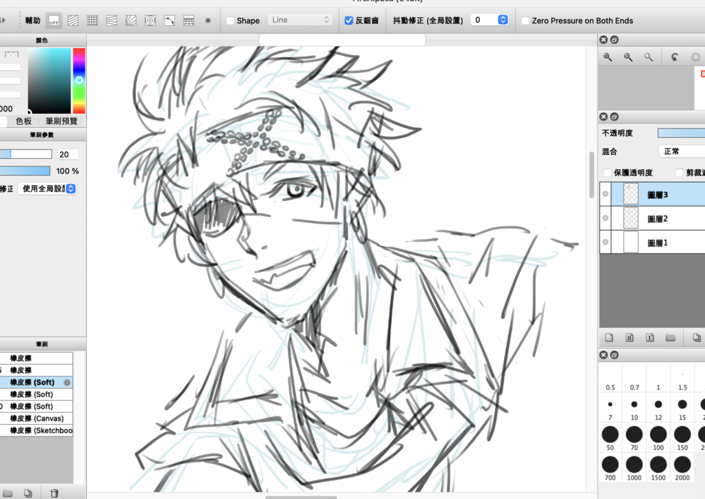Expand the toolbar collapse arrow near 輔助
The height and width of the screenshot is (499, 705).
[x=3, y=20]
